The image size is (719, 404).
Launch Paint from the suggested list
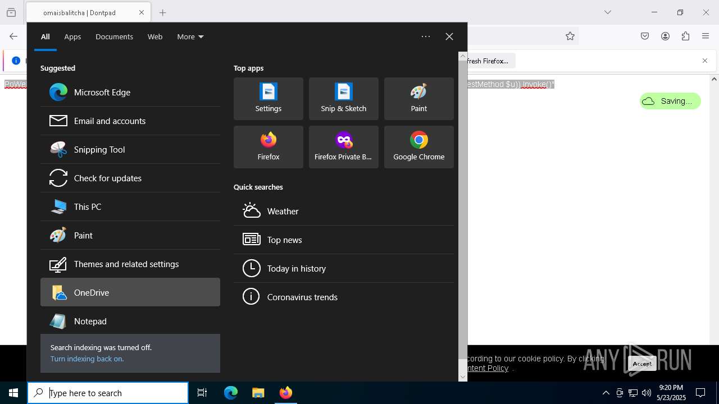click(130, 235)
